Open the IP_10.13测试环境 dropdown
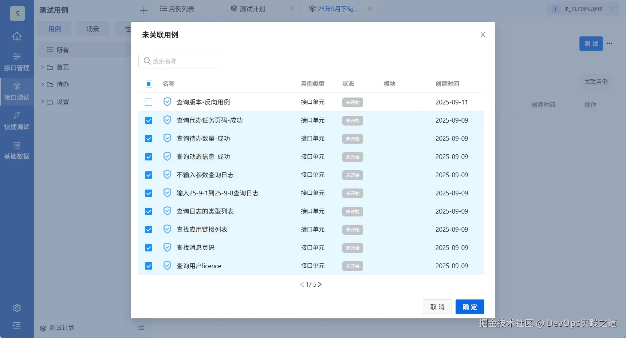The image size is (626, 338). (583, 9)
